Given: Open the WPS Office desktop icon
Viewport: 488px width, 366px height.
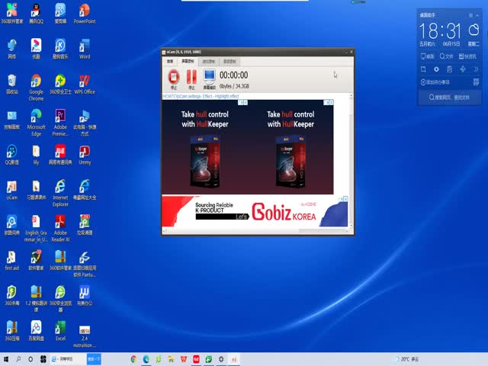Looking at the screenshot, I should click(85, 81).
